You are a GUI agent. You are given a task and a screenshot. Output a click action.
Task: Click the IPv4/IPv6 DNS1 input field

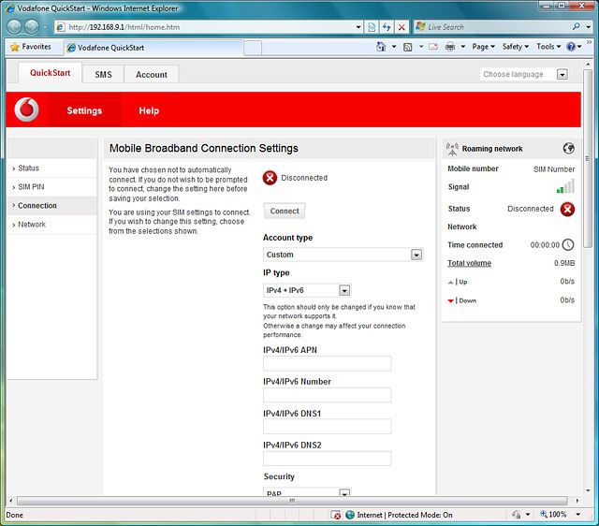(x=327, y=427)
